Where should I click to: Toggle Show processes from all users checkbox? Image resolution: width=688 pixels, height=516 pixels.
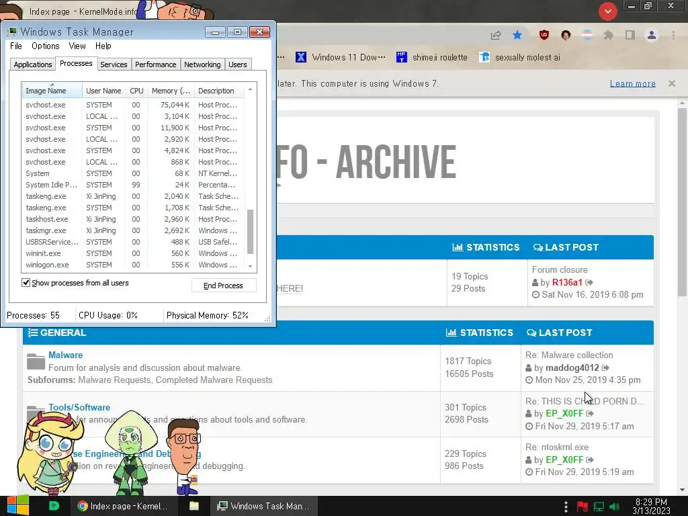26,283
